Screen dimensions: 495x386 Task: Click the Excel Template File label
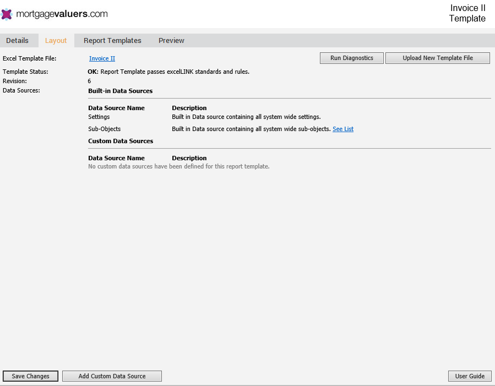click(x=29, y=58)
